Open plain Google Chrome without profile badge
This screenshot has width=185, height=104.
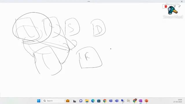click(105, 101)
